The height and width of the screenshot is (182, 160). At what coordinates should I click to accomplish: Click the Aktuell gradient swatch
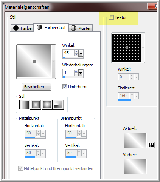tap(135, 140)
